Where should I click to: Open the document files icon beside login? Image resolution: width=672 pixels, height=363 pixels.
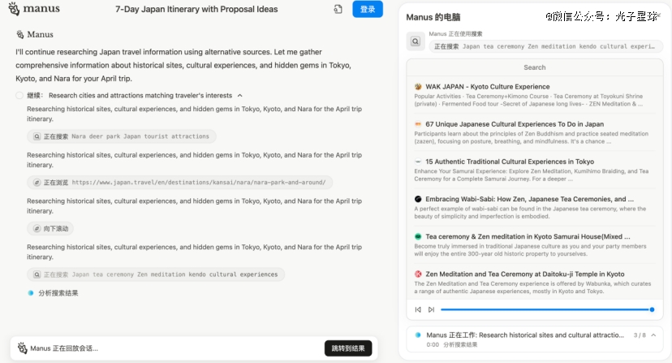coord(338,10)
